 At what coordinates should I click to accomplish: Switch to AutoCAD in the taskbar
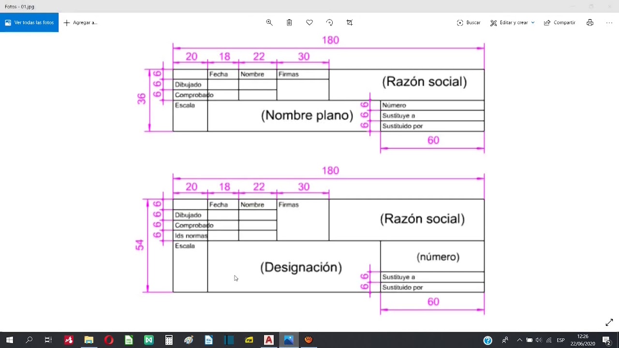pos(269,340)
